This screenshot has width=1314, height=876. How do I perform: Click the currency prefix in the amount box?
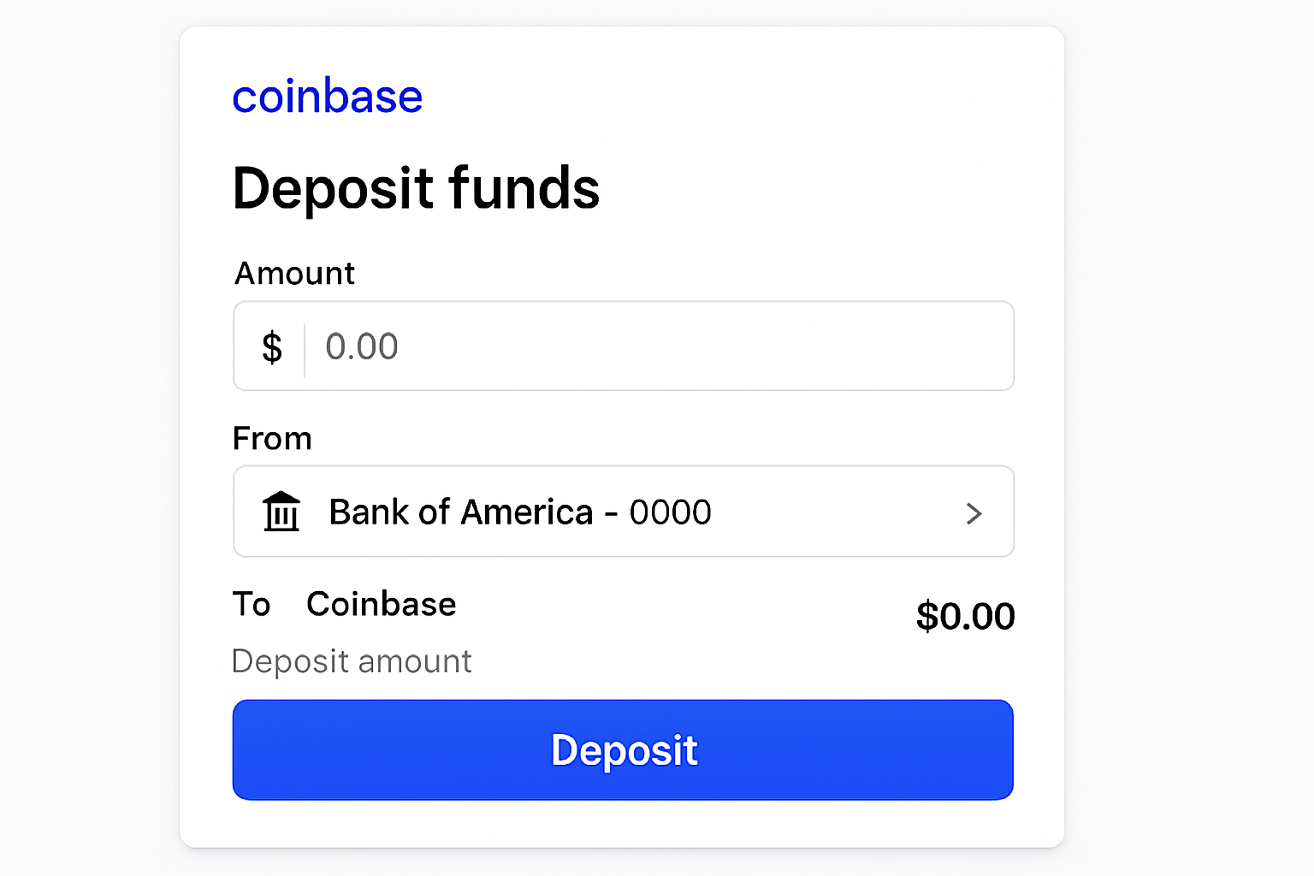click(270, 346)
